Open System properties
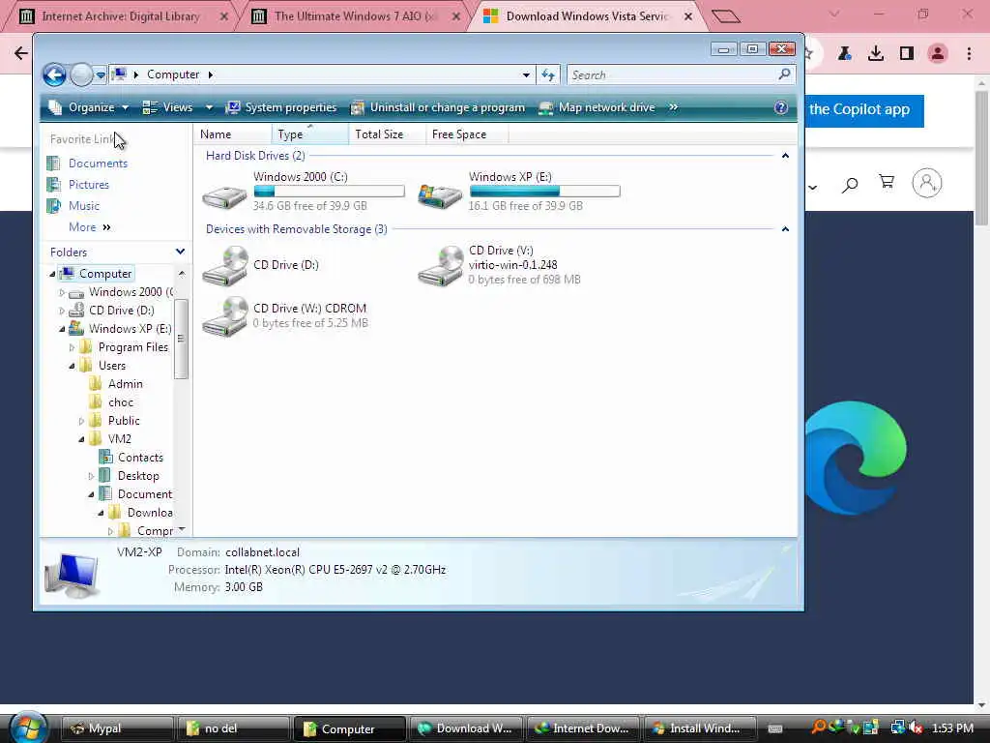The image size is (990, 743). click(281, 107)
